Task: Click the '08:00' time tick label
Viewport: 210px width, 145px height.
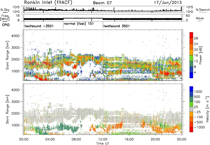Action: pyautogui.click(x=76, y=140)
